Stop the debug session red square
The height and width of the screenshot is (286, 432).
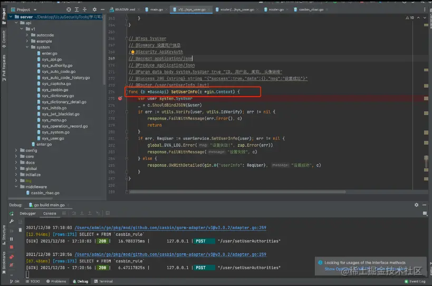tap(11, 247)
